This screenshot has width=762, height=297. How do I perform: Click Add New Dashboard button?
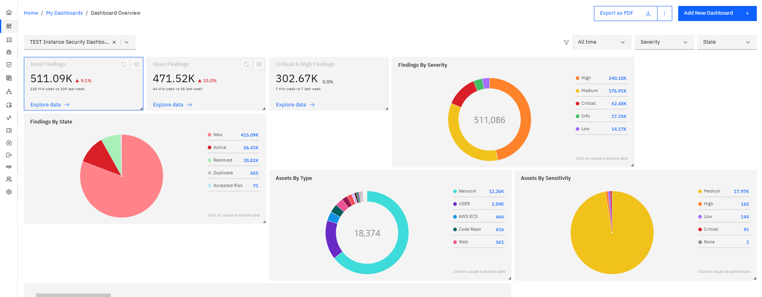pos(717,13)
